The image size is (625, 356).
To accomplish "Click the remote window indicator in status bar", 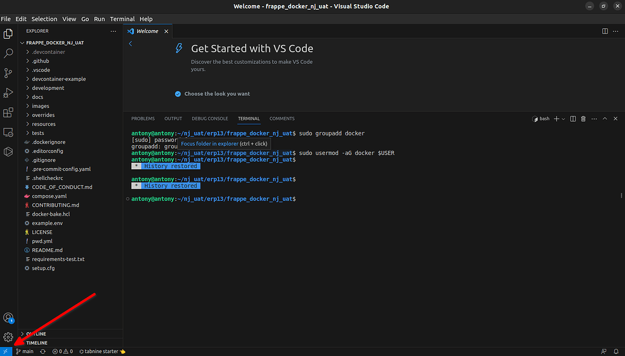I will (x=5, y=351).
